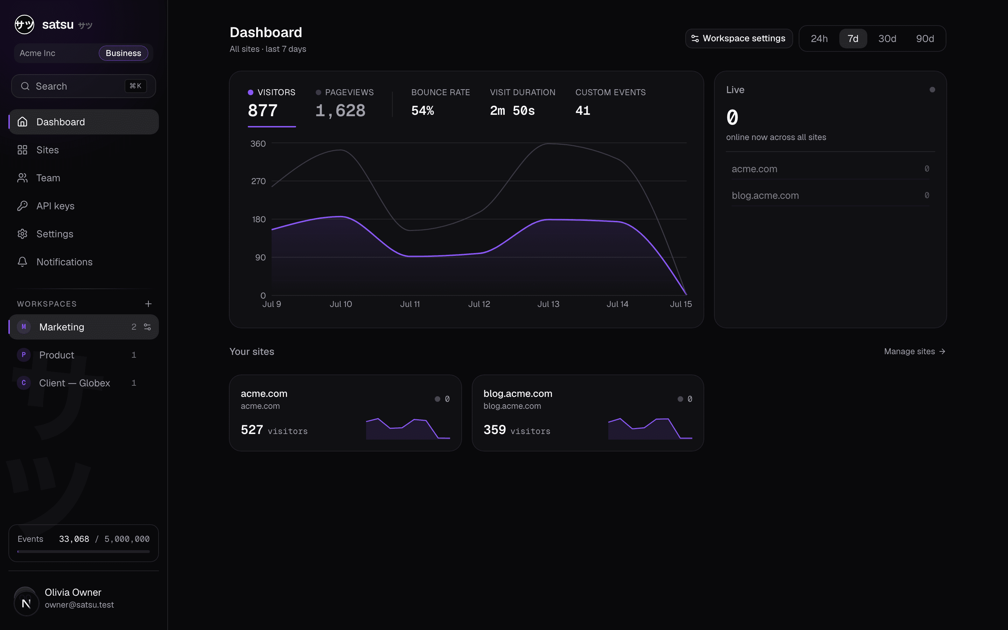
Task: Click "online now across all sites" text
Action: click(x=776, y=137)
